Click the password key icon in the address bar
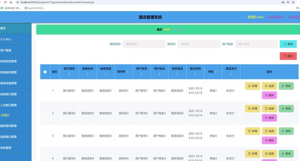The width and height of the screenshot is (300, 161). (x=283, y=2)
